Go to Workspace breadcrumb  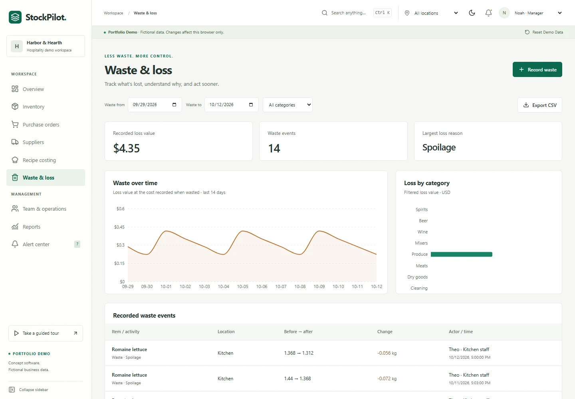[x=113, y=13]
